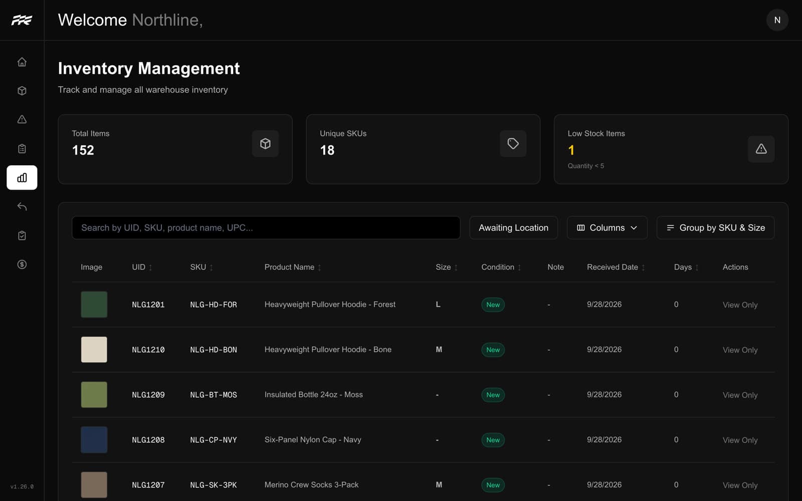
Task: Click SKU NLG-CP-NVY
Action: (214, 440)
